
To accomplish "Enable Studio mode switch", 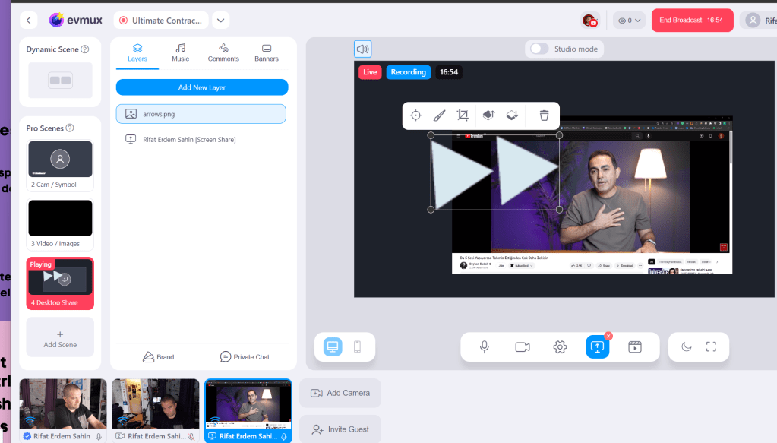I will tap(539, 49).
